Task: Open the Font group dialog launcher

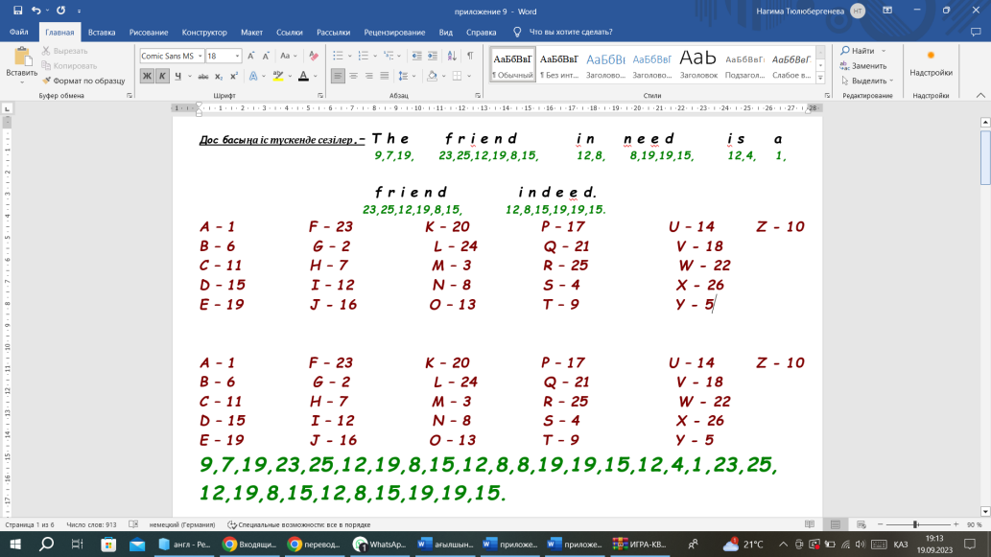Action: (x=320, y=95)
